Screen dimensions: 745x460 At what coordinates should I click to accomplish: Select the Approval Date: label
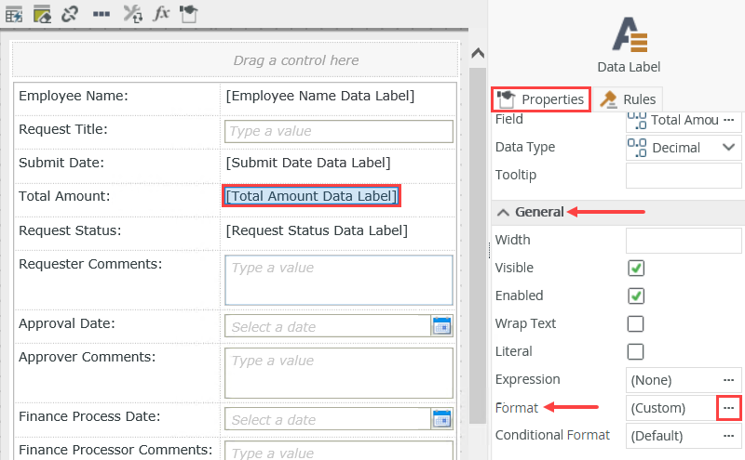pyautogui.click(x=67, y=323)
